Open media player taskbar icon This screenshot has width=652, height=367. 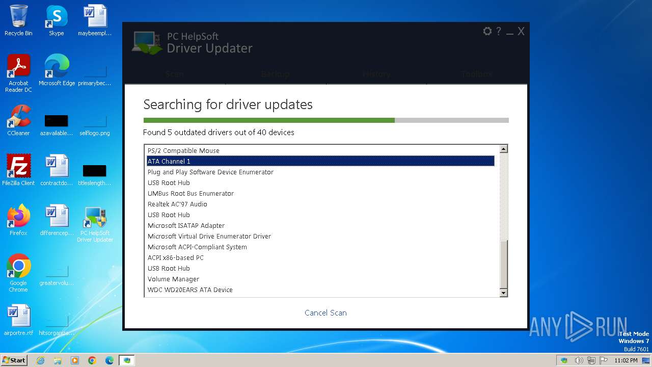(x=75, y=360)
